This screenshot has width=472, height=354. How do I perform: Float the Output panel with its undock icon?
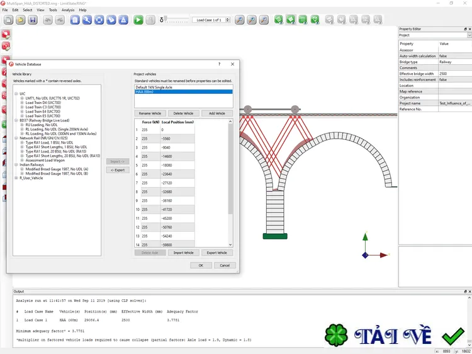[x=465, y=292]
